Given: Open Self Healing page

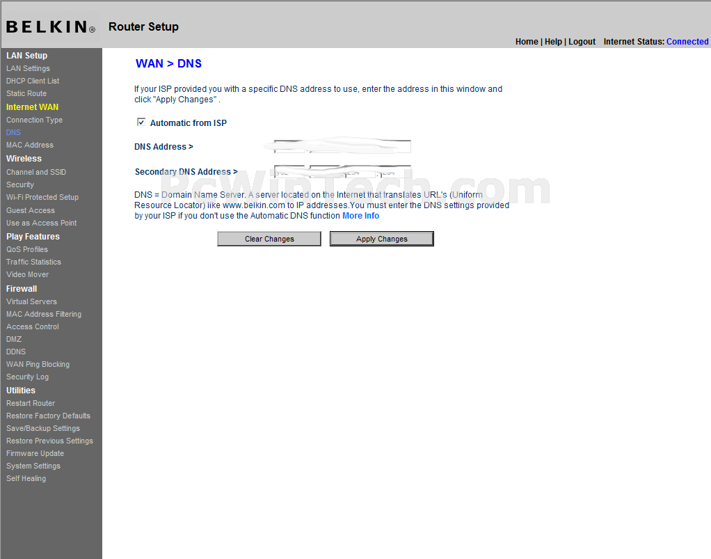Looking at the screenshot, I should 26,479.
